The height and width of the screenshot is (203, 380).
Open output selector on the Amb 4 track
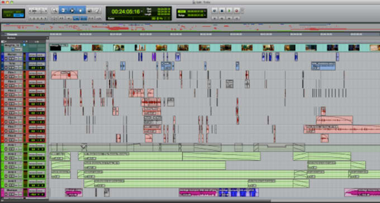(x=41, y=172)
